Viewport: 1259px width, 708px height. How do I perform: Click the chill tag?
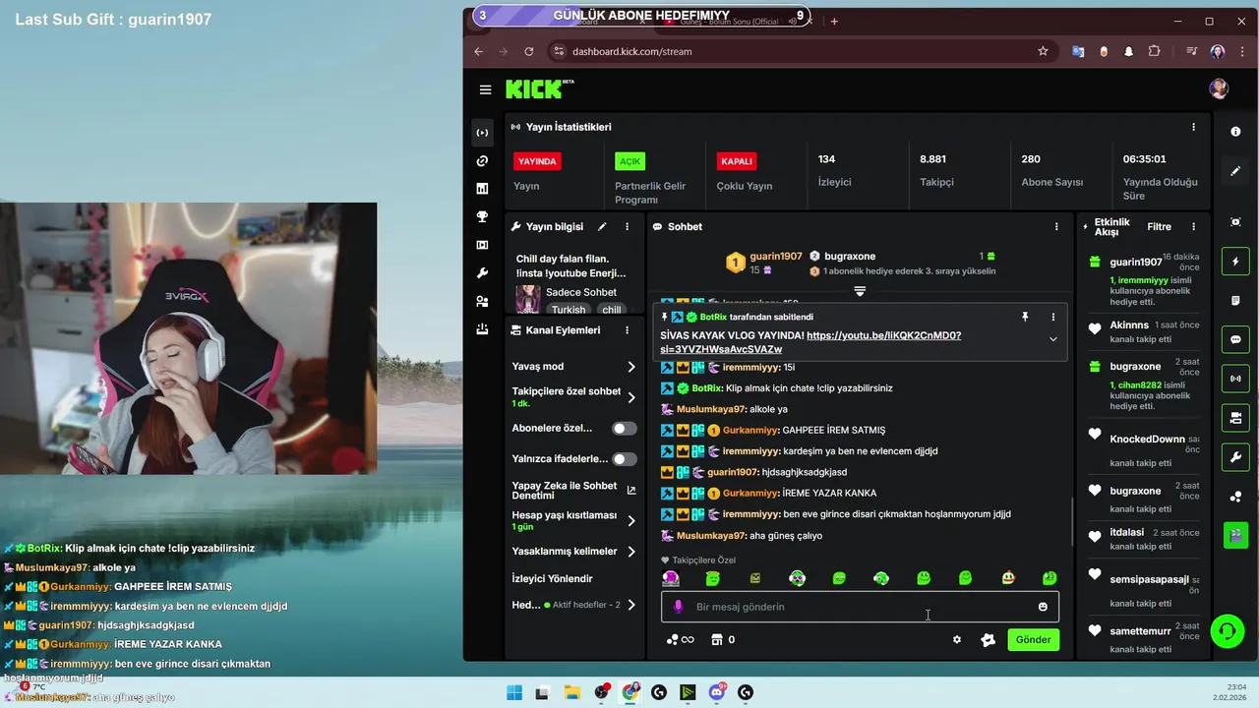point(612,310)
